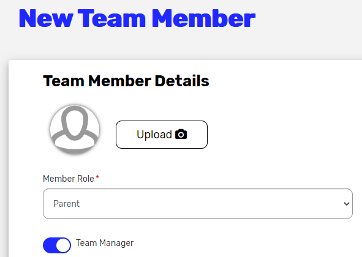Click the Member Role field label
362x257 pixels.
(69, 179)
